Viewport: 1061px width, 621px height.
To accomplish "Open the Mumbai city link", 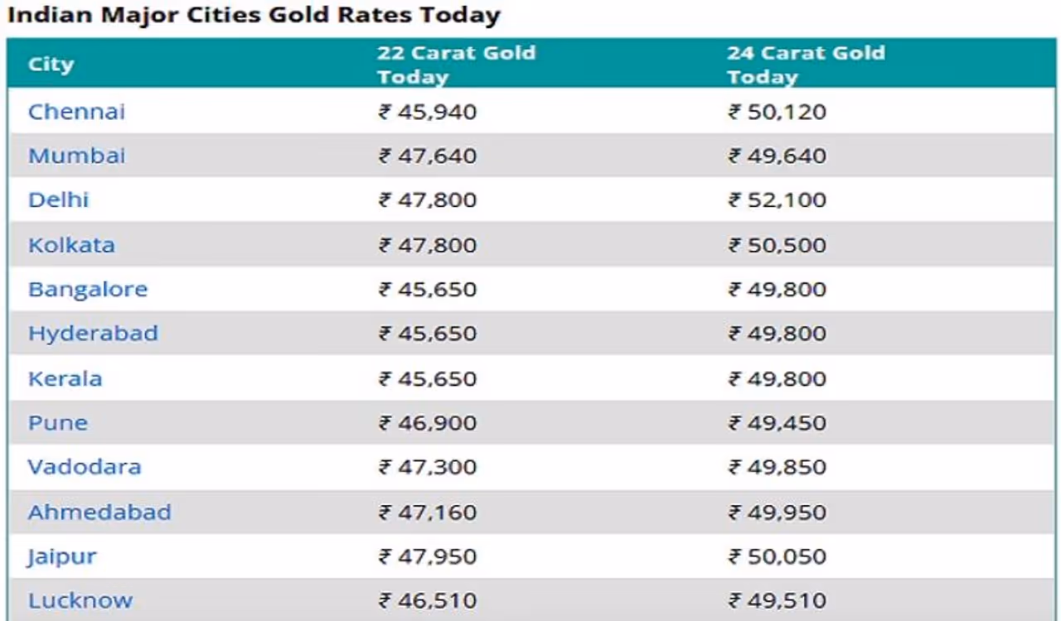I will click(x=76, y=156).
